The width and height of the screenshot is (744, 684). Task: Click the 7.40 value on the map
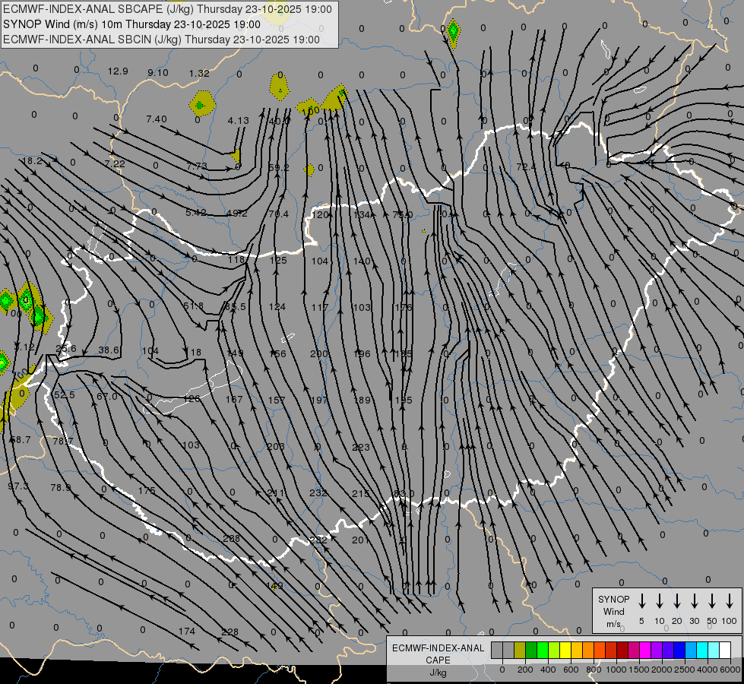pyautogui.click(x=156, y=119)
